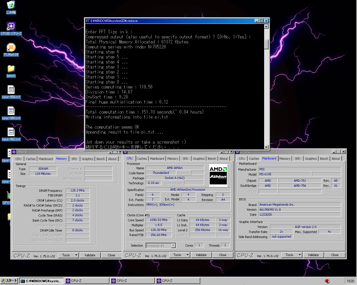Click the Model MS-6195 field
The image size is (357, 285).
(285, 174)
